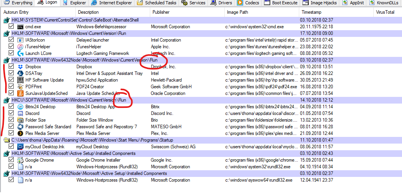Screen dimensions: 402x193
Task: Click the registry icon beside SafeBoot\AlternateShell key
Action: (6, 20)
